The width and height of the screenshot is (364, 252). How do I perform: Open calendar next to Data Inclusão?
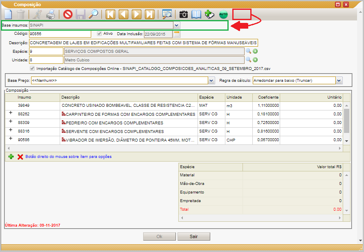pos(177,34)
